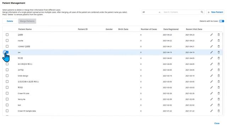Check the Crown fit case row checkbox
The height and width of the screenshot is (127, 227).
[x=7, y=93]
